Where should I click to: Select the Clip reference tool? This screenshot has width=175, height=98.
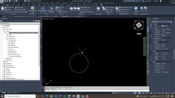[x=75, y=9]
